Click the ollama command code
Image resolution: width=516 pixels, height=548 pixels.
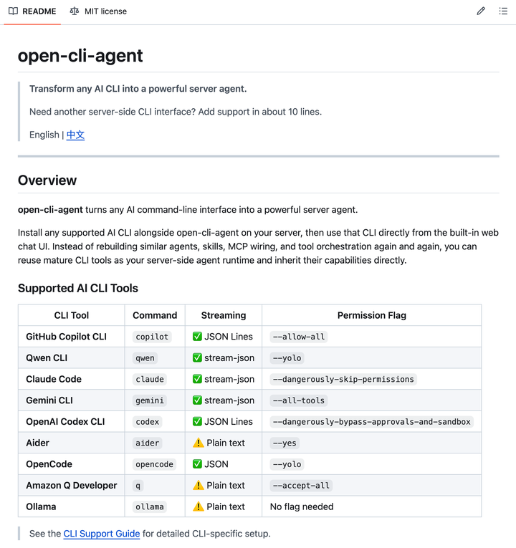(150, 506)
